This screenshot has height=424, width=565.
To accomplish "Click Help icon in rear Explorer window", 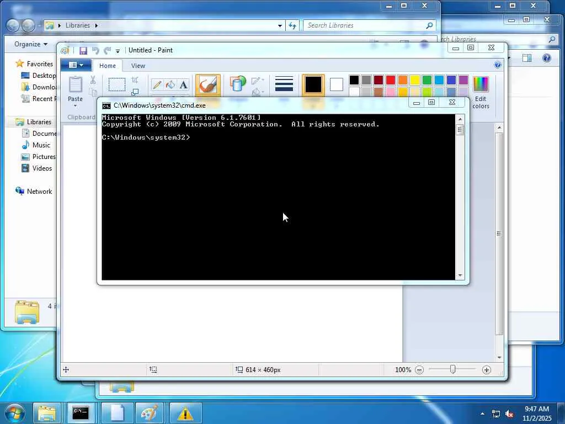I will tap(547, 58).
